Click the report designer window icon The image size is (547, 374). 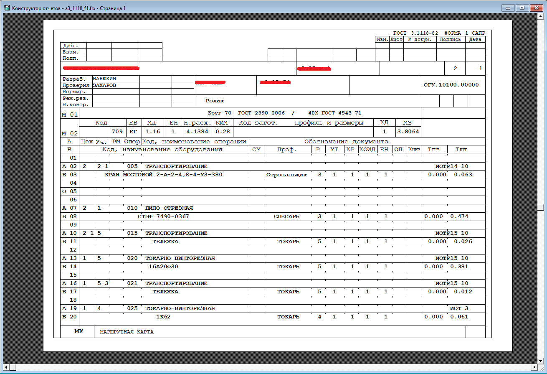[6, 8]
